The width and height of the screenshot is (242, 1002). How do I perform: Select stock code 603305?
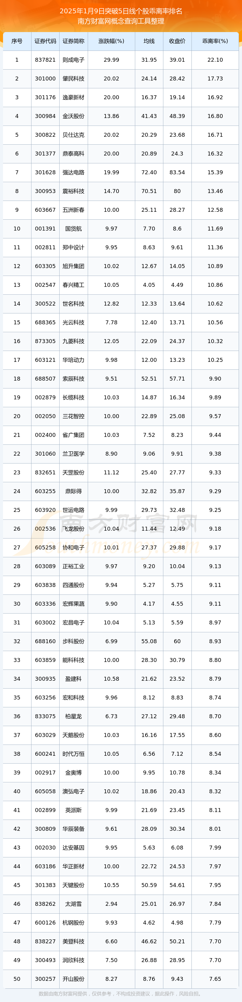point(45,266)
